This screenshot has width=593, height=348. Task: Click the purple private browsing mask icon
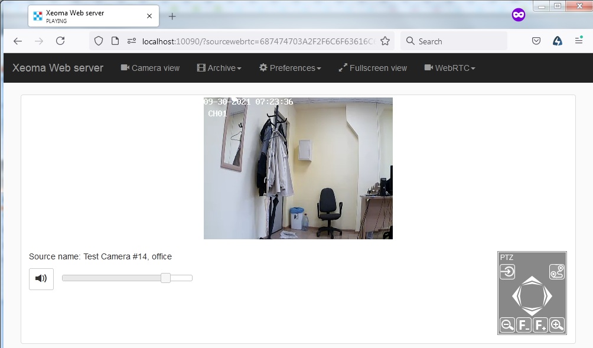click(x=519, y=15)
